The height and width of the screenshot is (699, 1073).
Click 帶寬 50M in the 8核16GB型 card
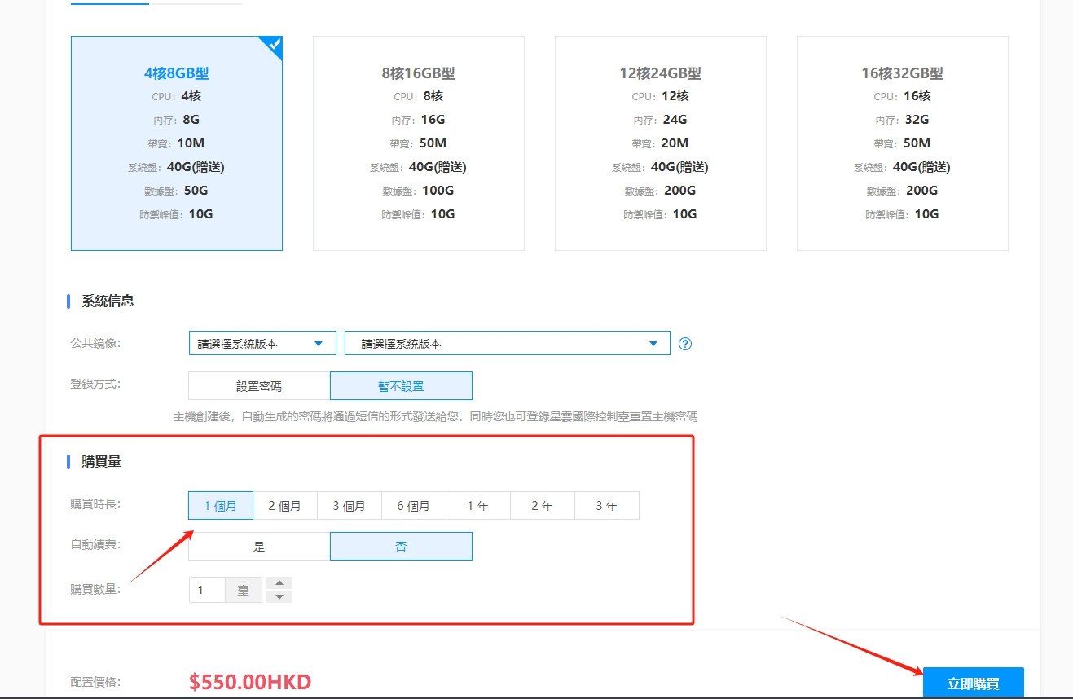[x=419, y=143]
